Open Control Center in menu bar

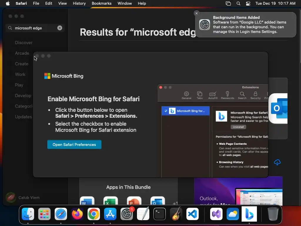click(248, 4)
